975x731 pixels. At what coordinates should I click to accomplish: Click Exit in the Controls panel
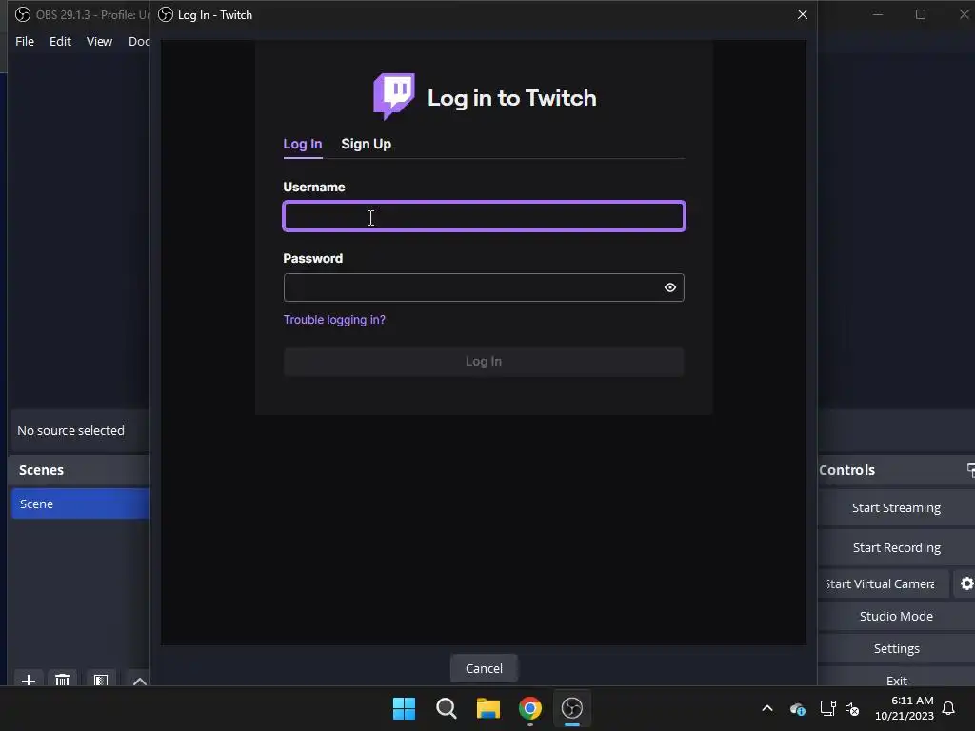tap(896, 680)
